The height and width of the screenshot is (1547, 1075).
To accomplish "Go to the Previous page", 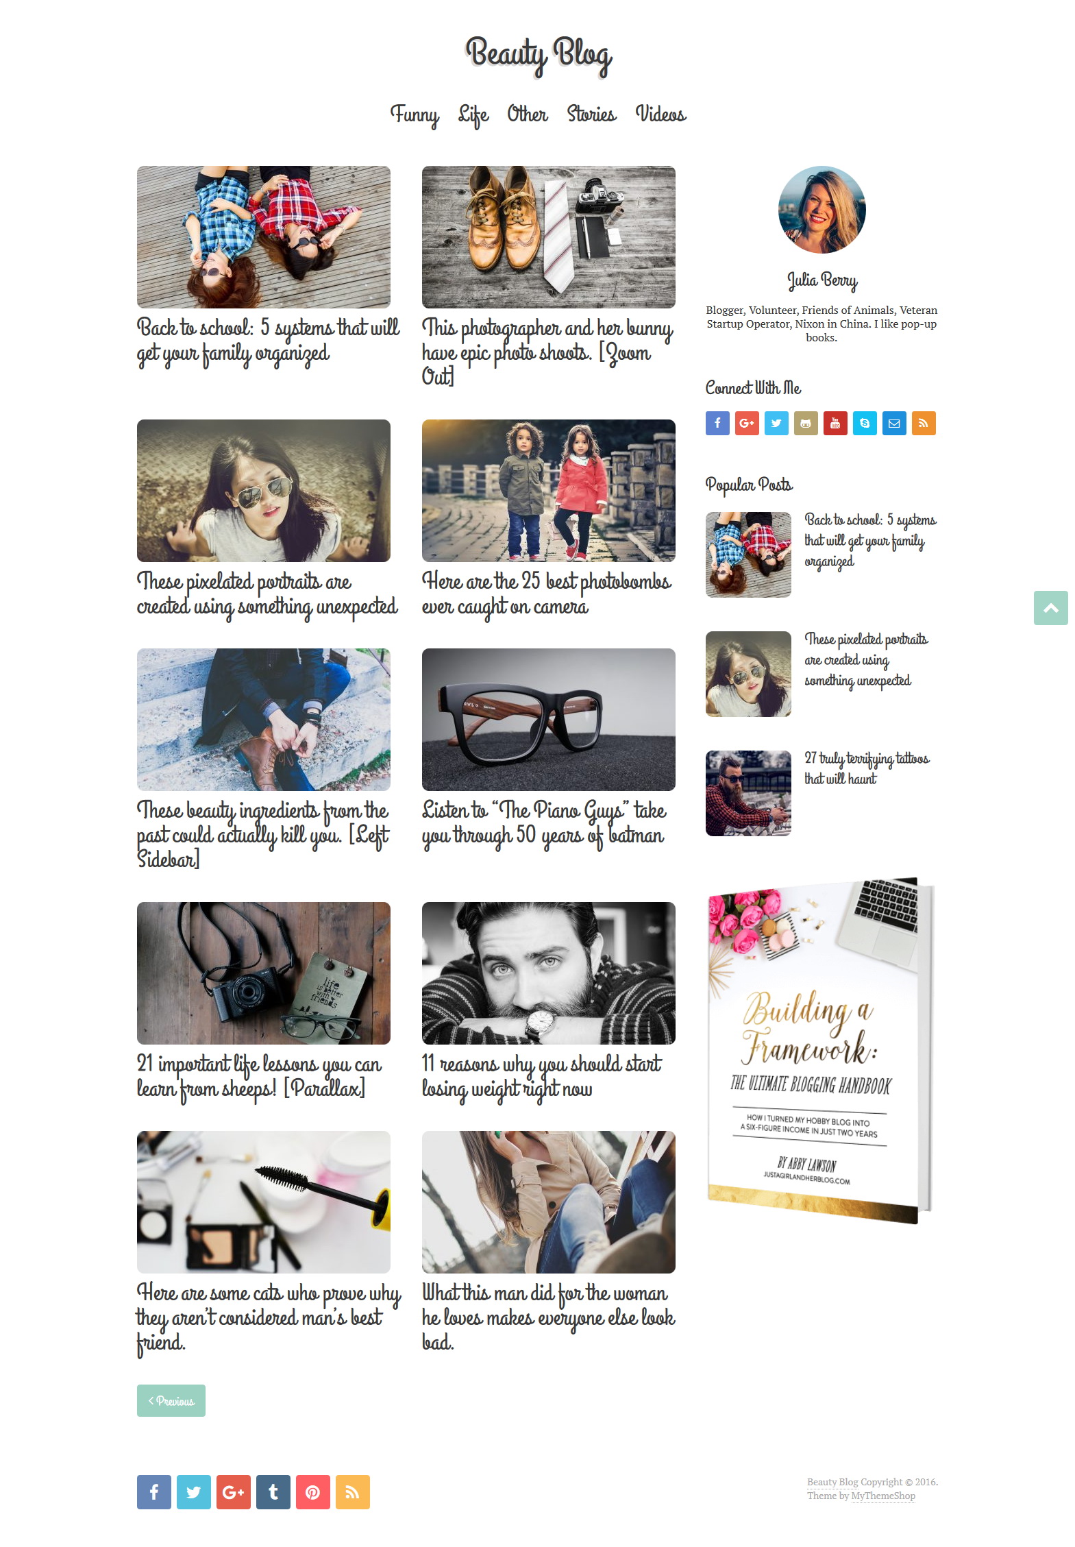I will [x=171, y=1400].
